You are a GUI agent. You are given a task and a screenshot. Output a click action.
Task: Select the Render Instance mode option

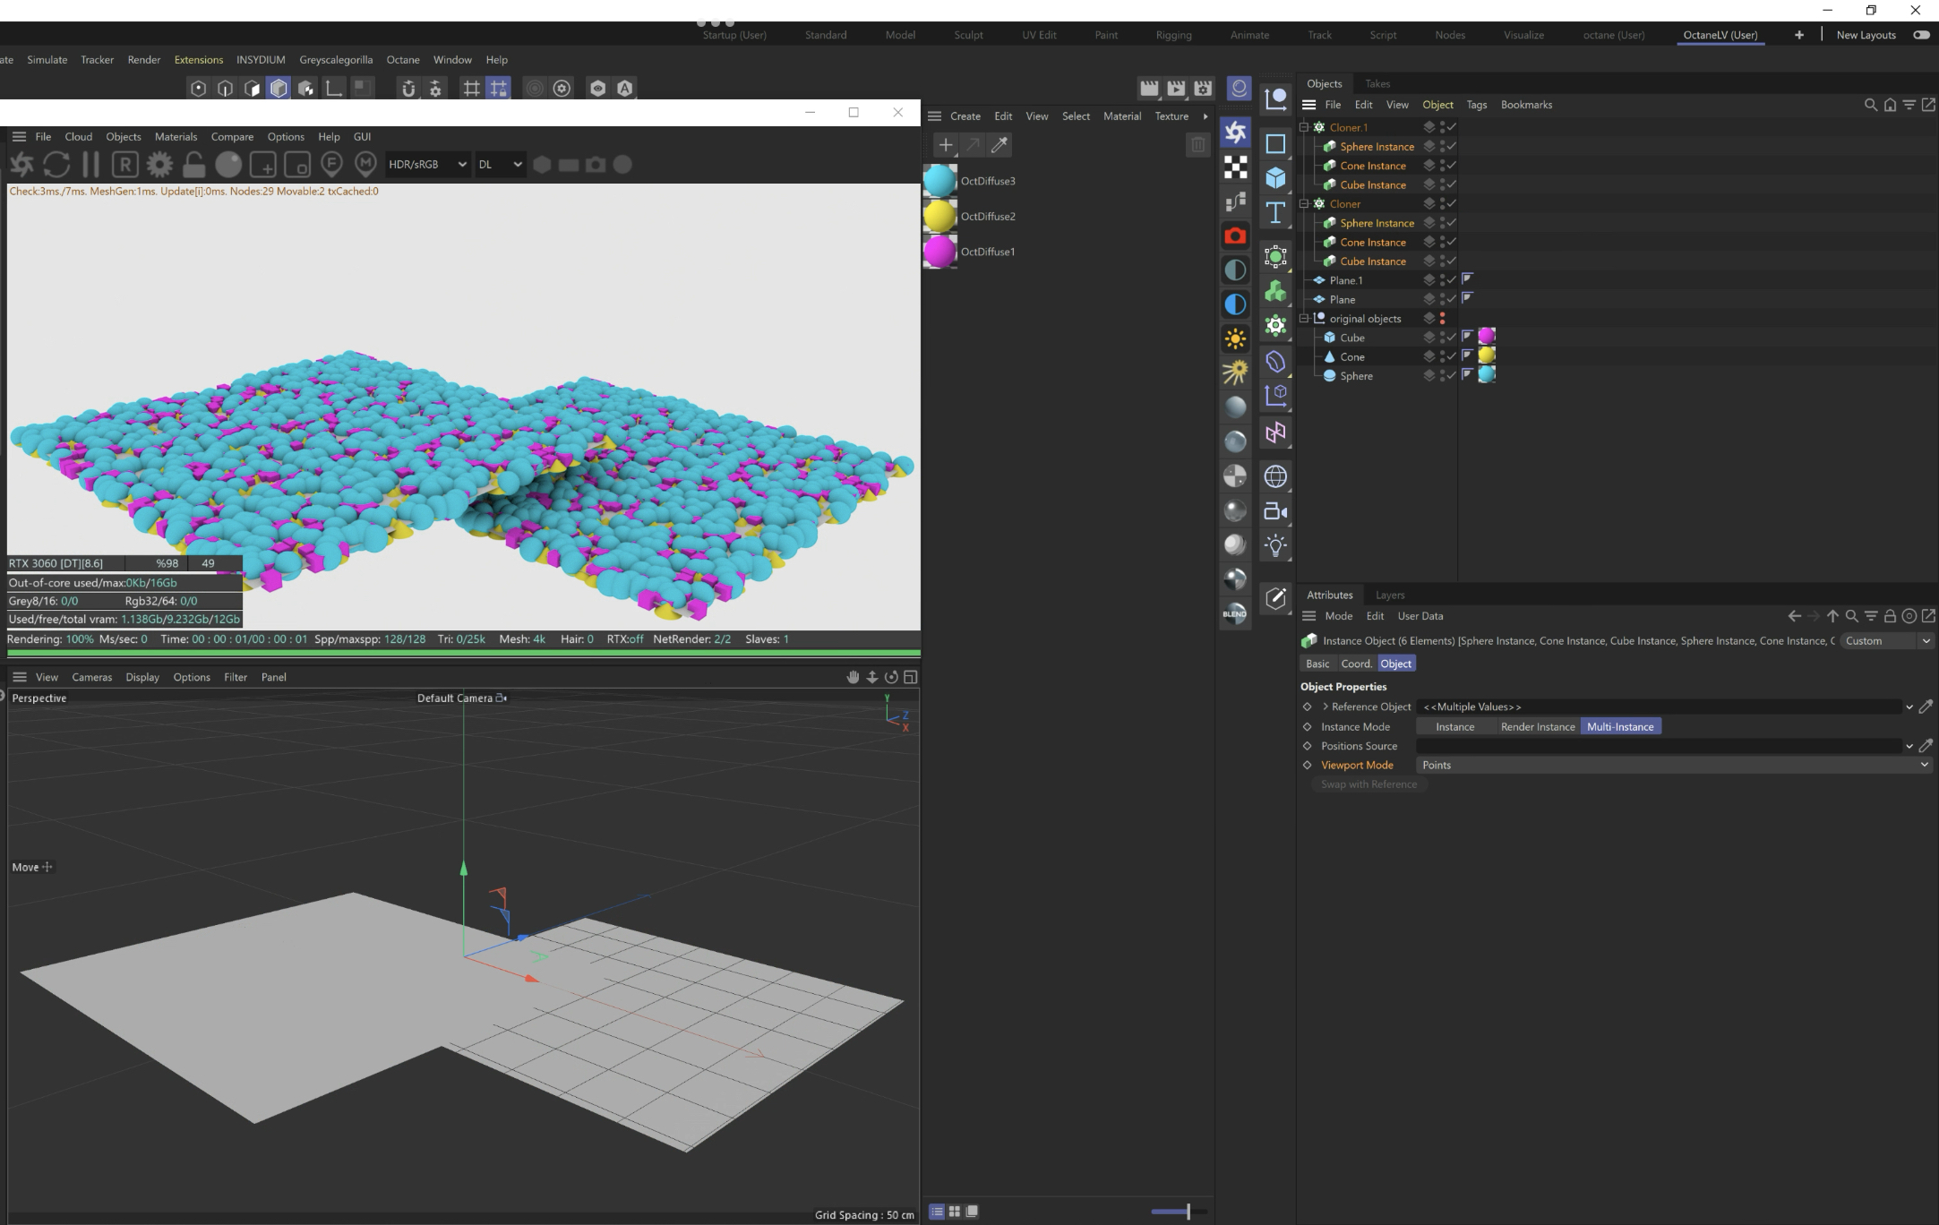pos(1537,727)
